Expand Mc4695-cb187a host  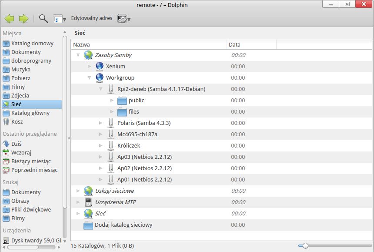(100, 134)
